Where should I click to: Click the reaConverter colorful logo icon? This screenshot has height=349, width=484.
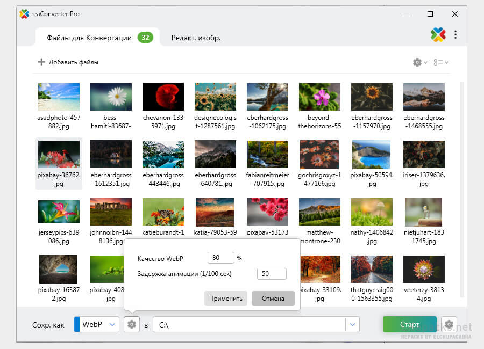[x=438, y=35]
